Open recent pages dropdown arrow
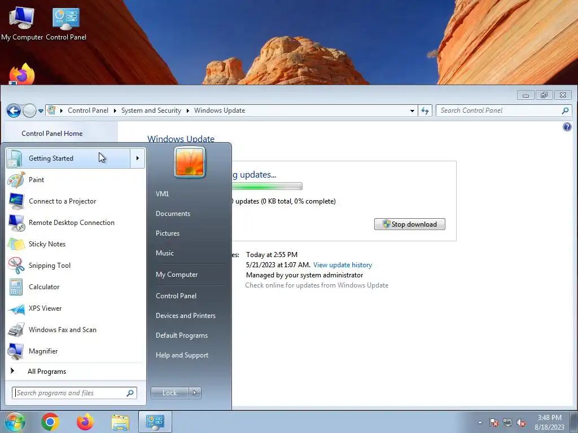Viewport: 578px width, 433px height. [41, 111]
